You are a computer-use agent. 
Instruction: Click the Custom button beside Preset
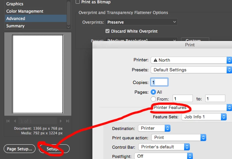(x=195, y=39)
